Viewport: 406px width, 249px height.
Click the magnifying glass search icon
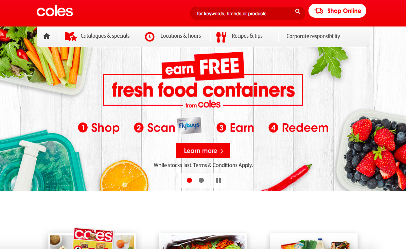298,12
